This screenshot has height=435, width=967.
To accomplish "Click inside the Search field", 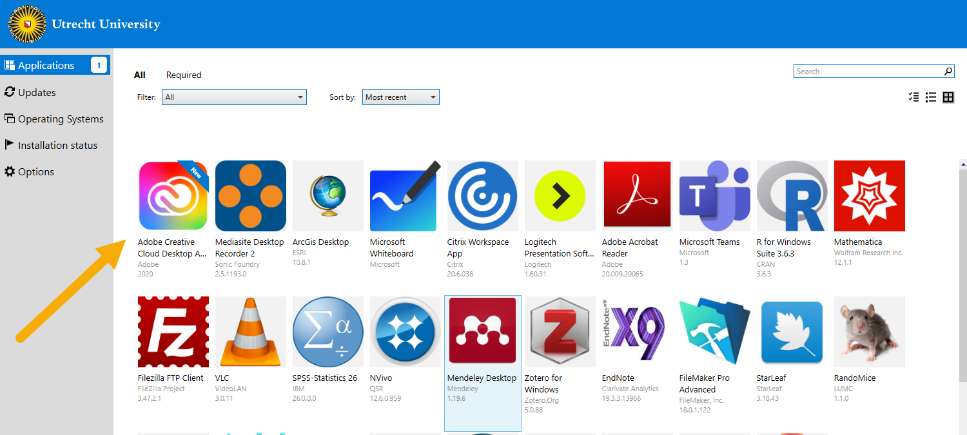I will click(x=864, y=71).
